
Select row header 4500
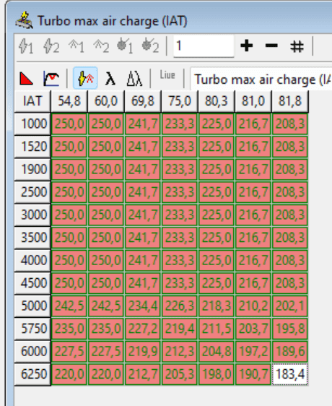coord(32,283)
